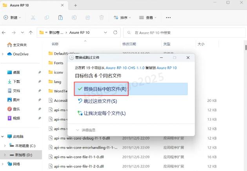Sort by Date modified (修改日期) column
The height and width of the screenshot is (171, 247).
click(x=129, y=44)
